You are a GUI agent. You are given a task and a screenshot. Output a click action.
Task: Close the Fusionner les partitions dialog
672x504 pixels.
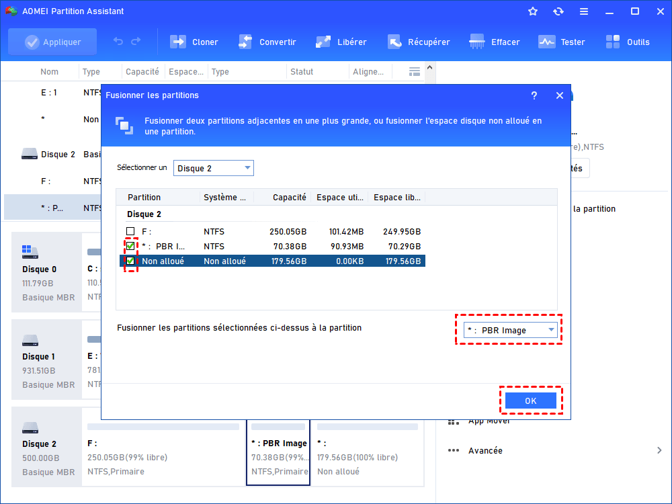coord(559,95)
